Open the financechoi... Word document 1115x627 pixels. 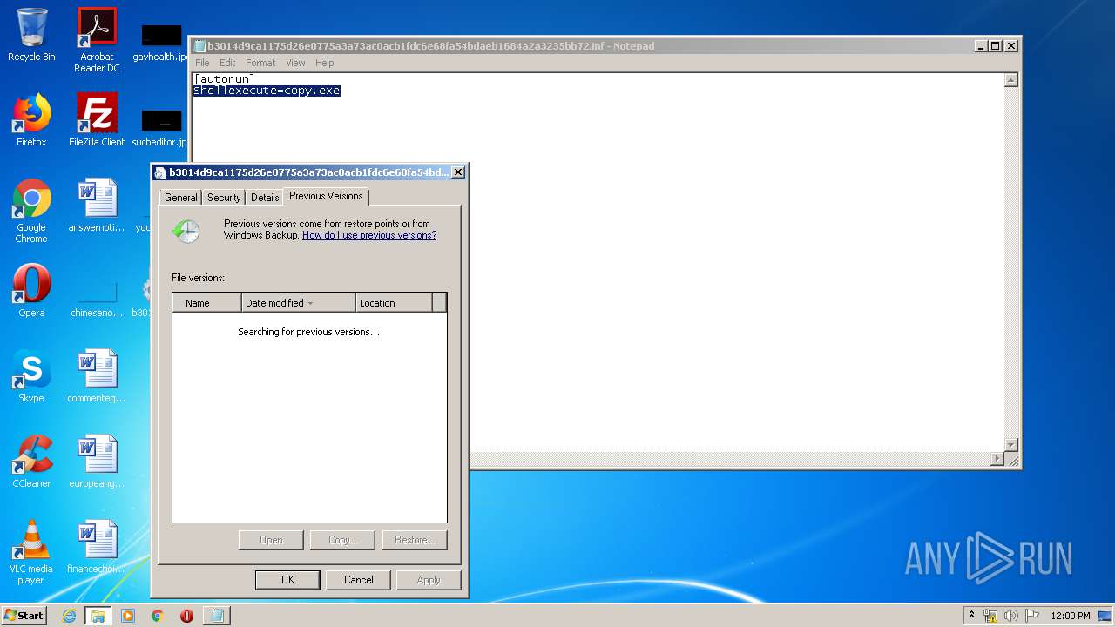(x=97, y=547)
